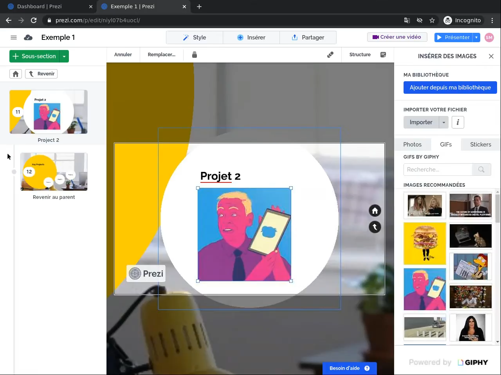
Task: Click the Importer button
Action: click(421, 122)
